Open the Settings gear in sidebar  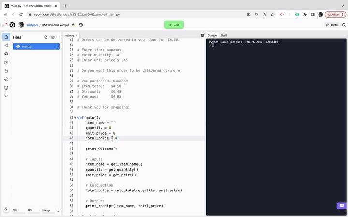click(x=6, y=79)
